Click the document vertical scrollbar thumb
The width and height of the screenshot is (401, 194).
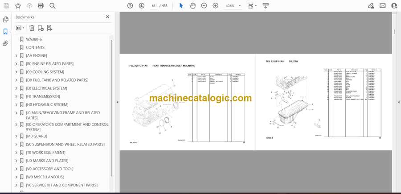(394, 32)
